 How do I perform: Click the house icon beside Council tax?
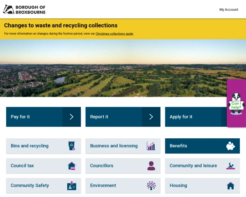(x=72, y=166)
